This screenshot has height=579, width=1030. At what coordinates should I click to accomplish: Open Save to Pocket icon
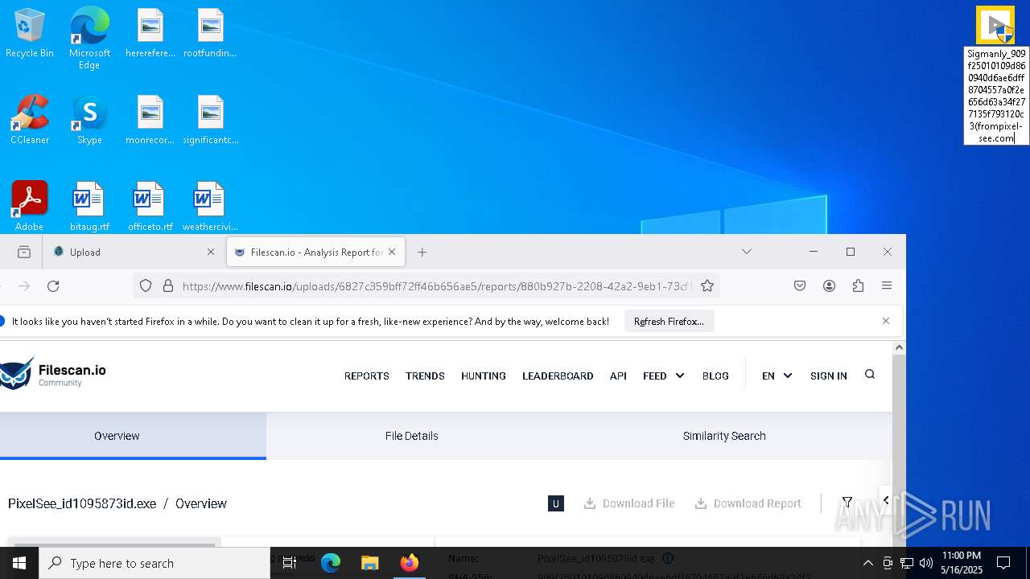(800, 285)
